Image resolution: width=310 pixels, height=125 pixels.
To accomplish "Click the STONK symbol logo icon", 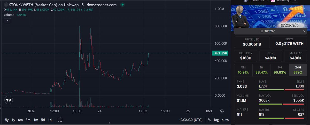I will coord(5,5).
